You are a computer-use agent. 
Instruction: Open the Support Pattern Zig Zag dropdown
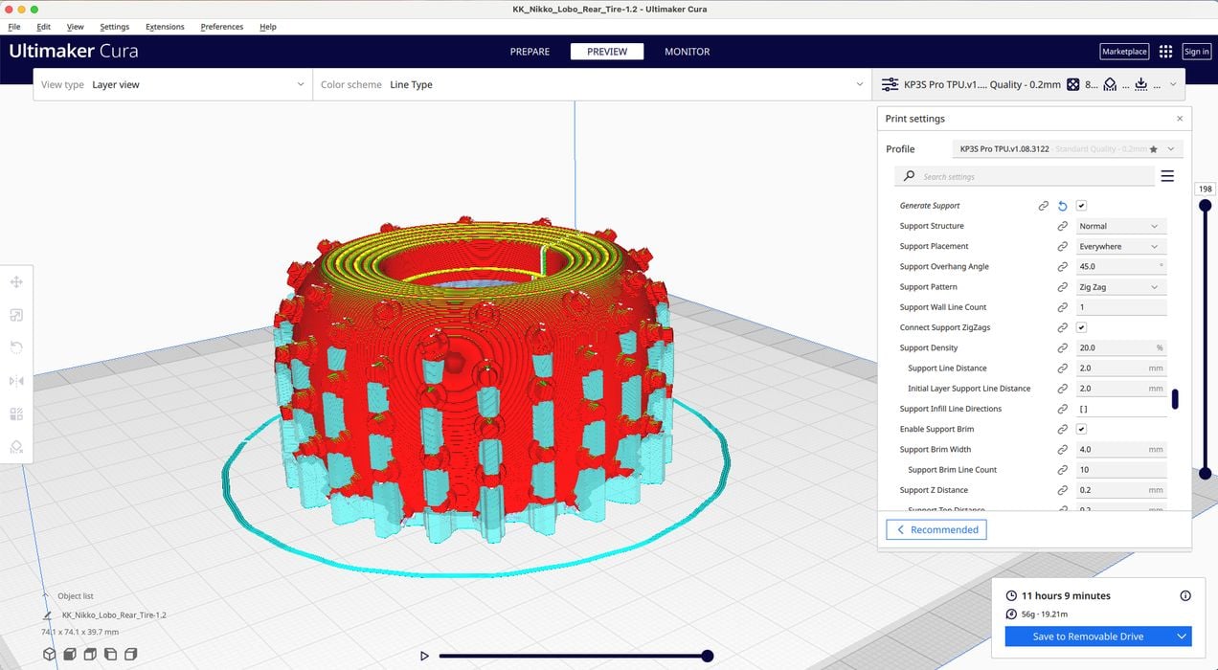coord(1118,287)
